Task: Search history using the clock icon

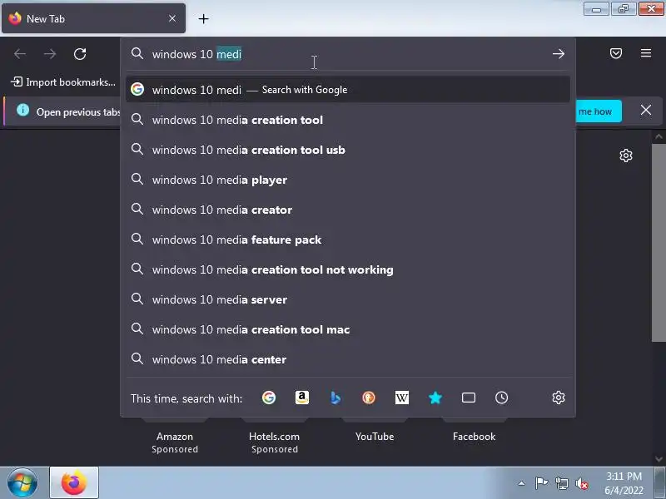Action: tap(502, 398)
